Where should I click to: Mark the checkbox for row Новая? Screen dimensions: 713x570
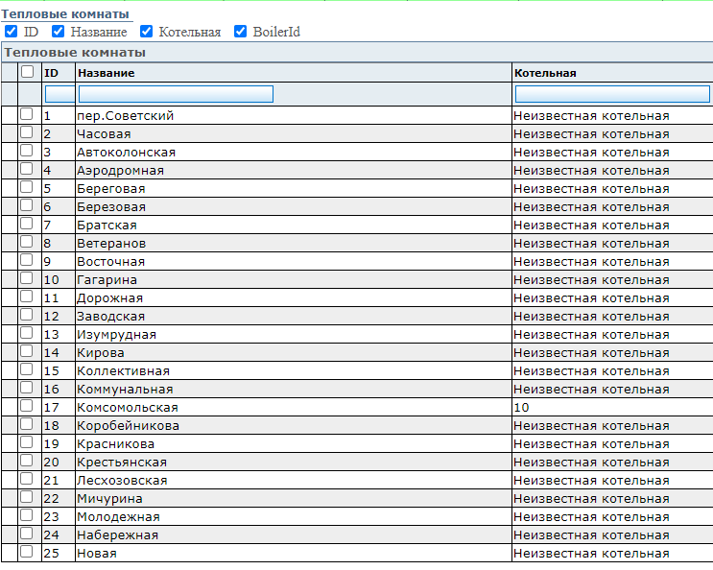[x=27, y=553]
